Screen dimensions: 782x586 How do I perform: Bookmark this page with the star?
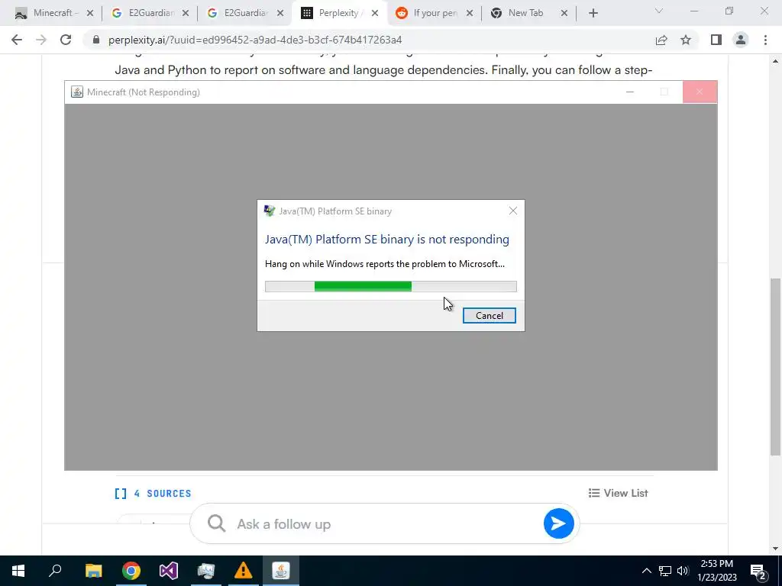tap(686, 40)
